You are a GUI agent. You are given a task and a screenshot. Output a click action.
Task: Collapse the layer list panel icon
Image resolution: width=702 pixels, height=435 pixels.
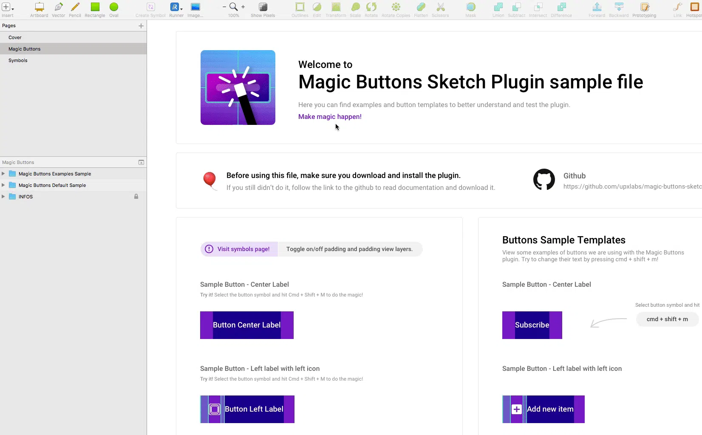tap(141, 162)
